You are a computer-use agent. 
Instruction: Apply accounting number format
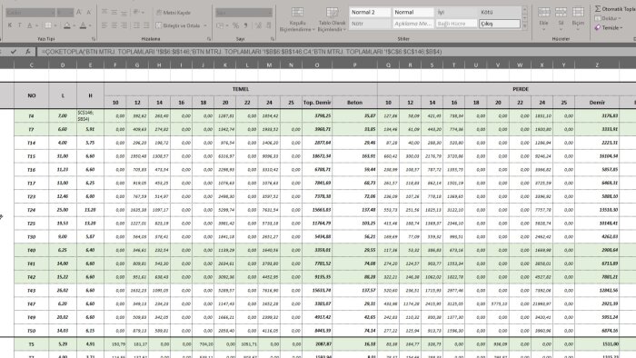click(x=220, y=25)
